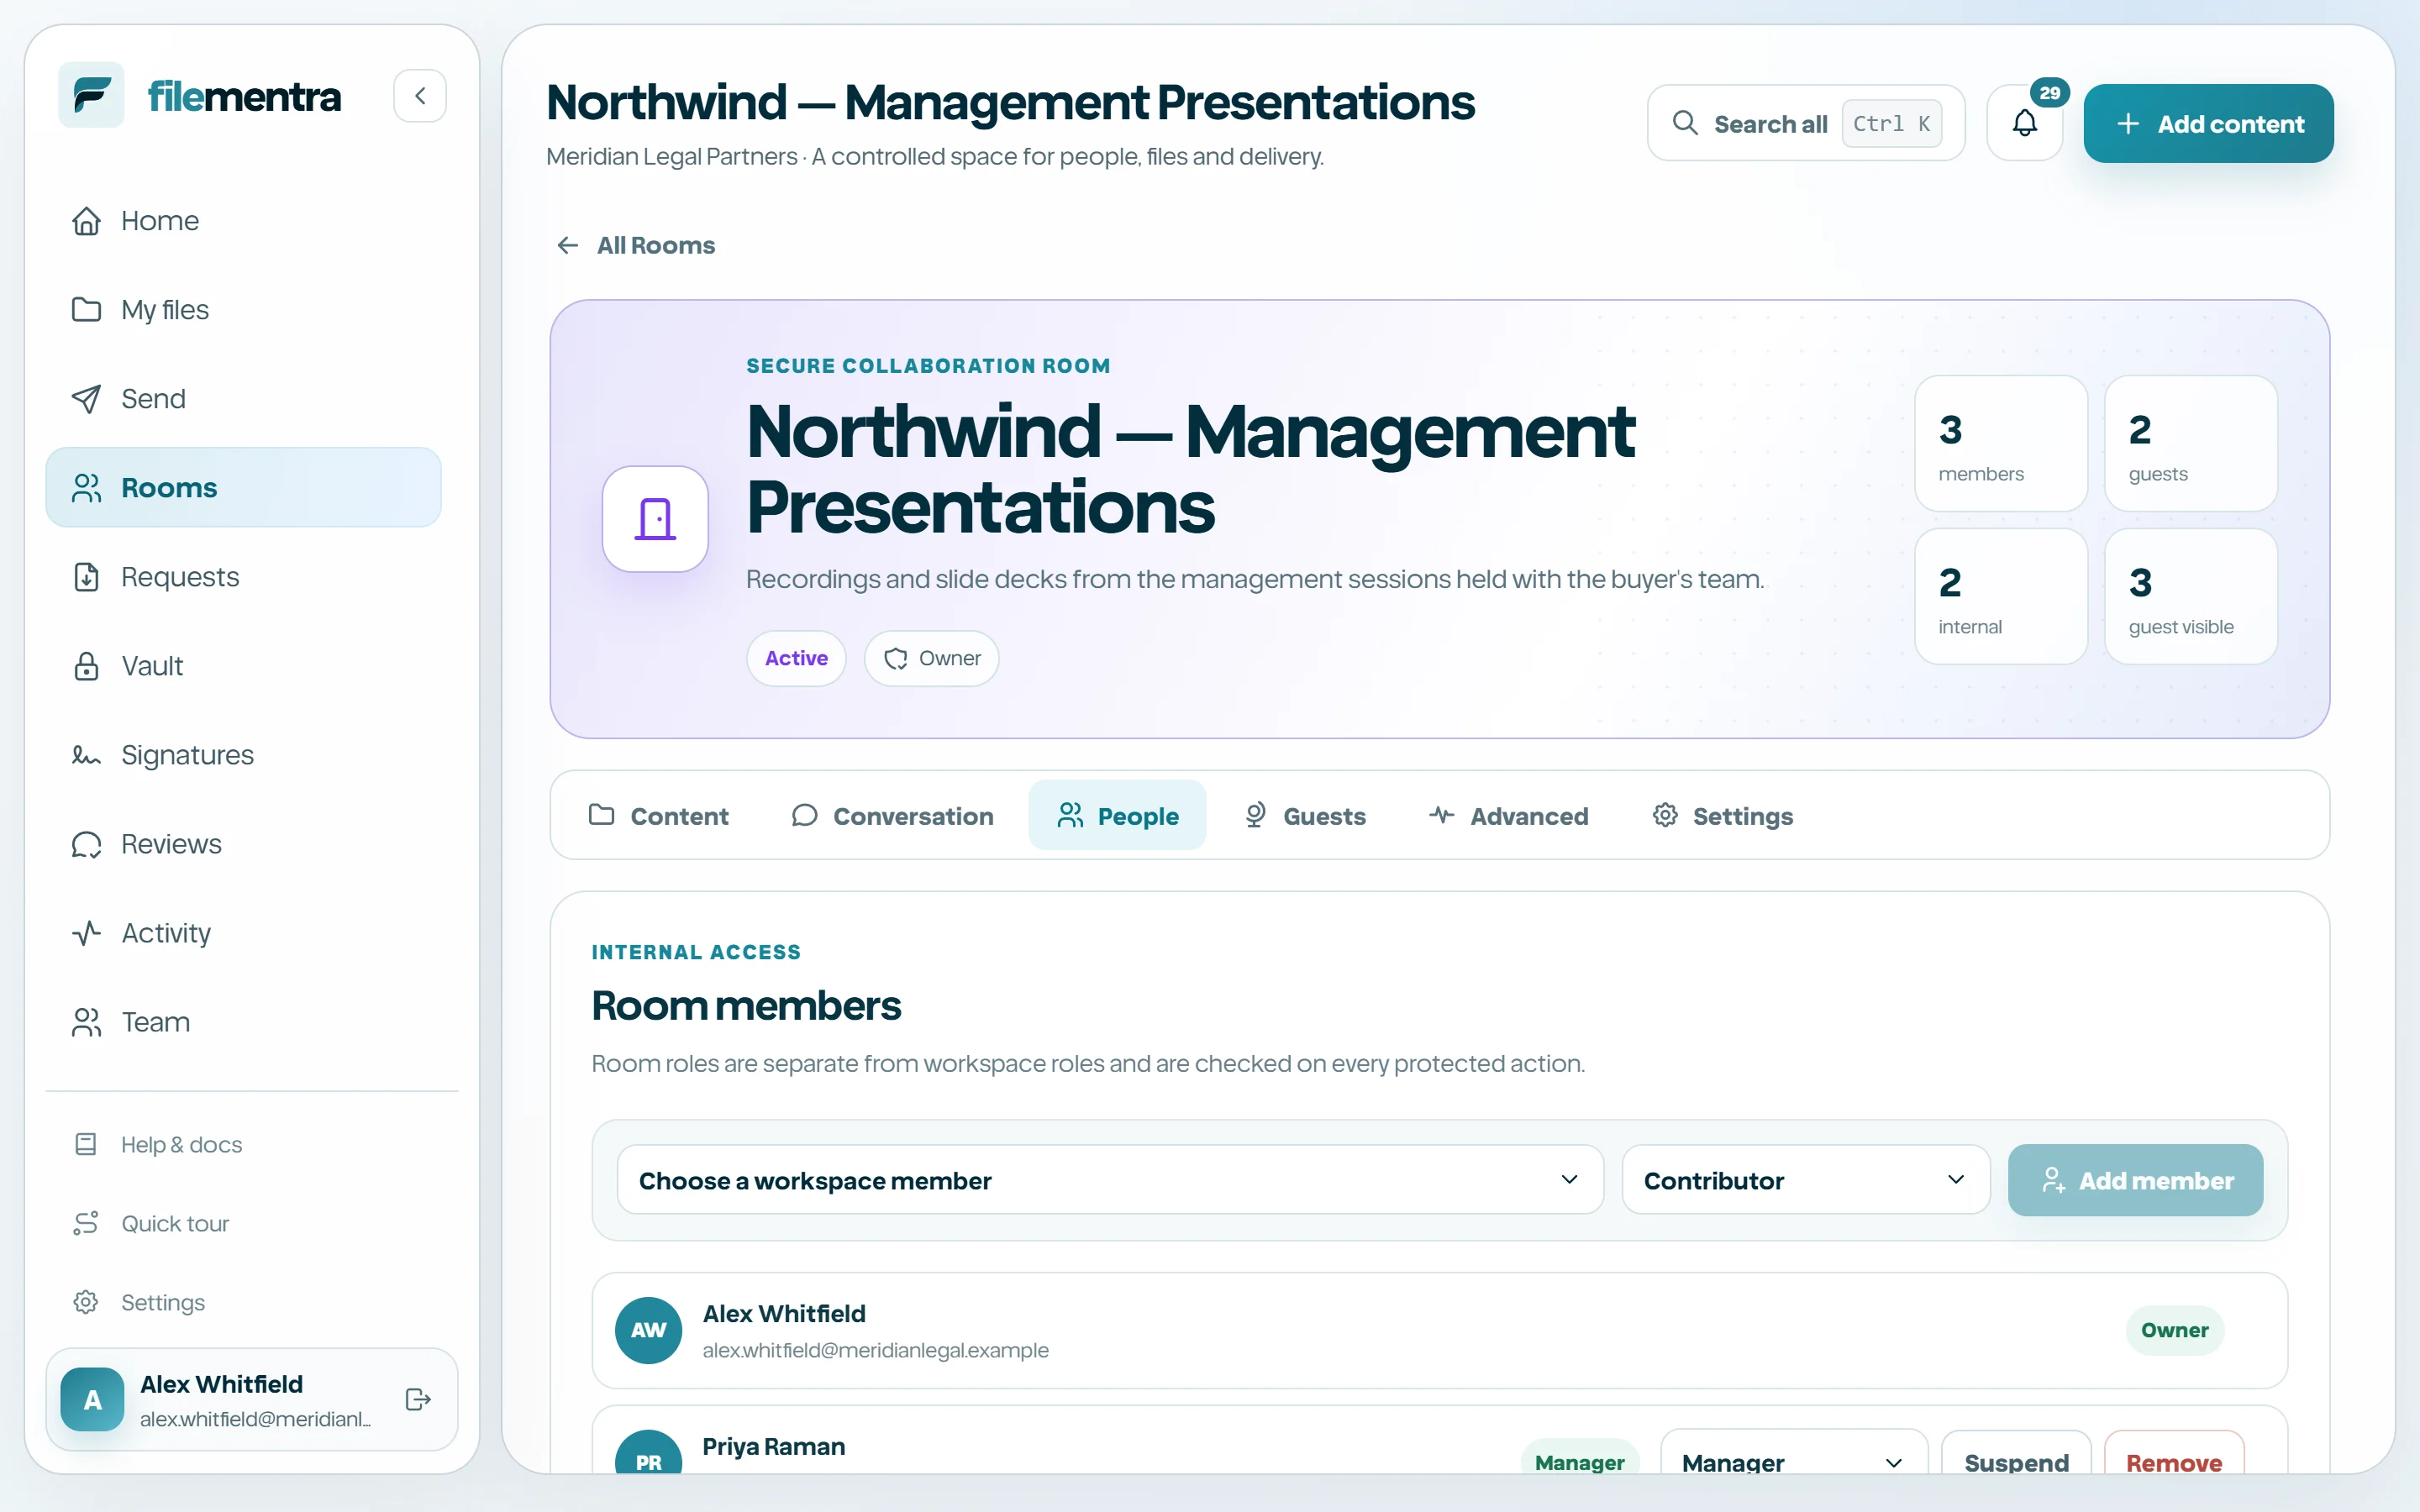Switch to the Content tab
This screenshot has height=1512, width=2420.
pos(659,815)
